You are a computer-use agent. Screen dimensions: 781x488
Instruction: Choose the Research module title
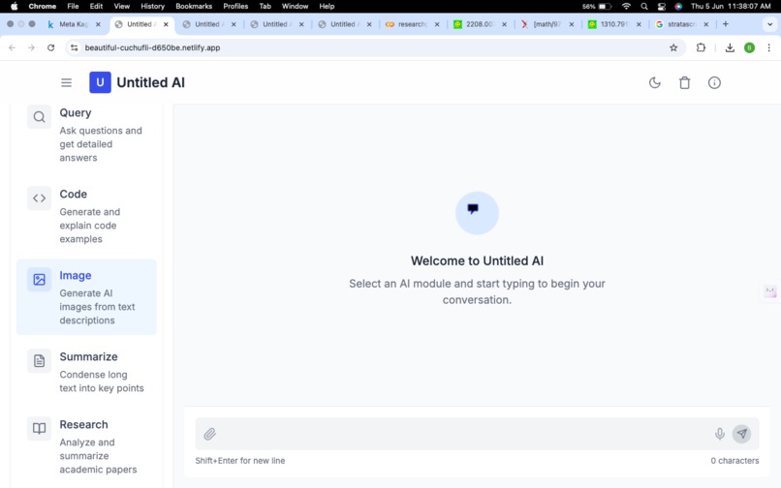[x=83, y=424]
